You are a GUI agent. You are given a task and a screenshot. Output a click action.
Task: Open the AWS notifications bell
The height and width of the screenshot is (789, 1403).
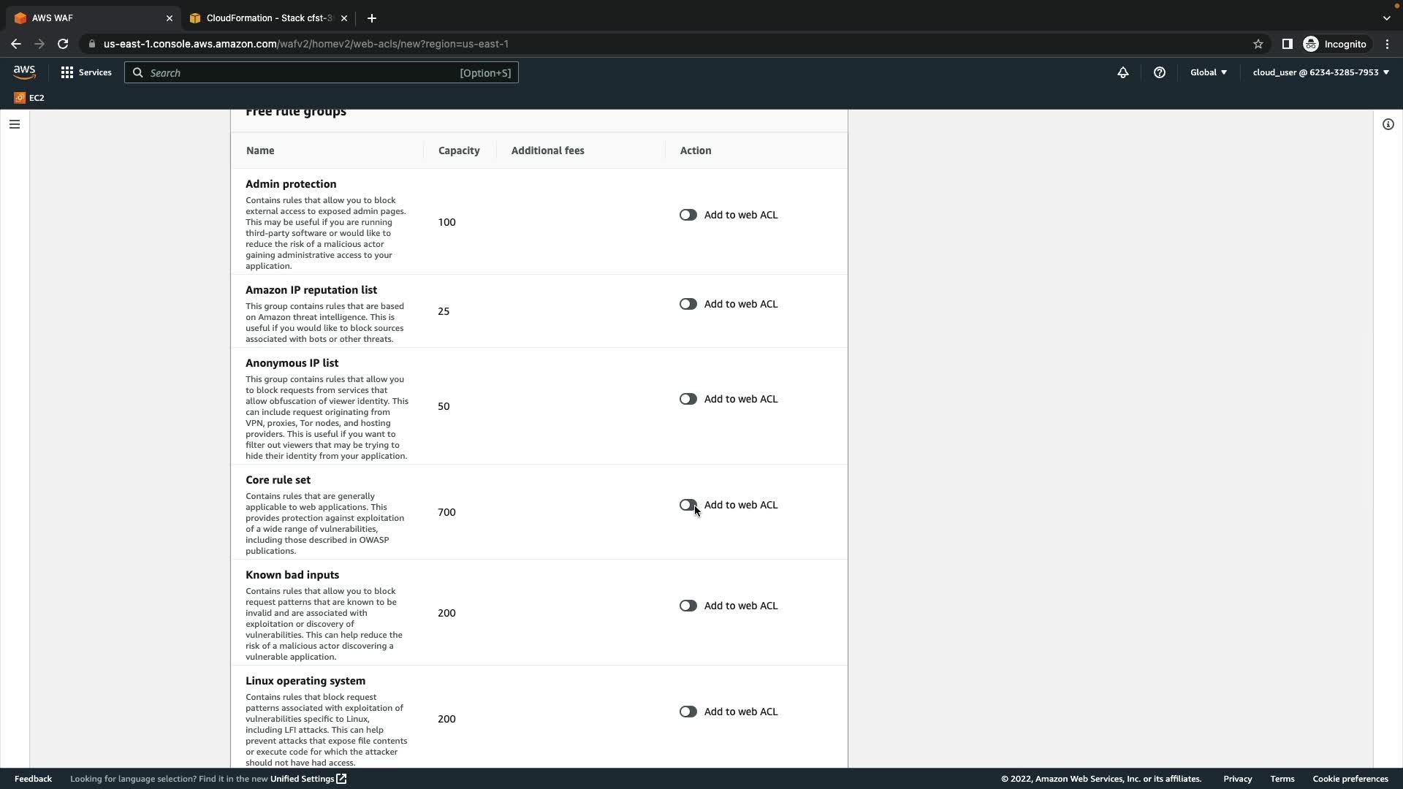[1122, 72]
